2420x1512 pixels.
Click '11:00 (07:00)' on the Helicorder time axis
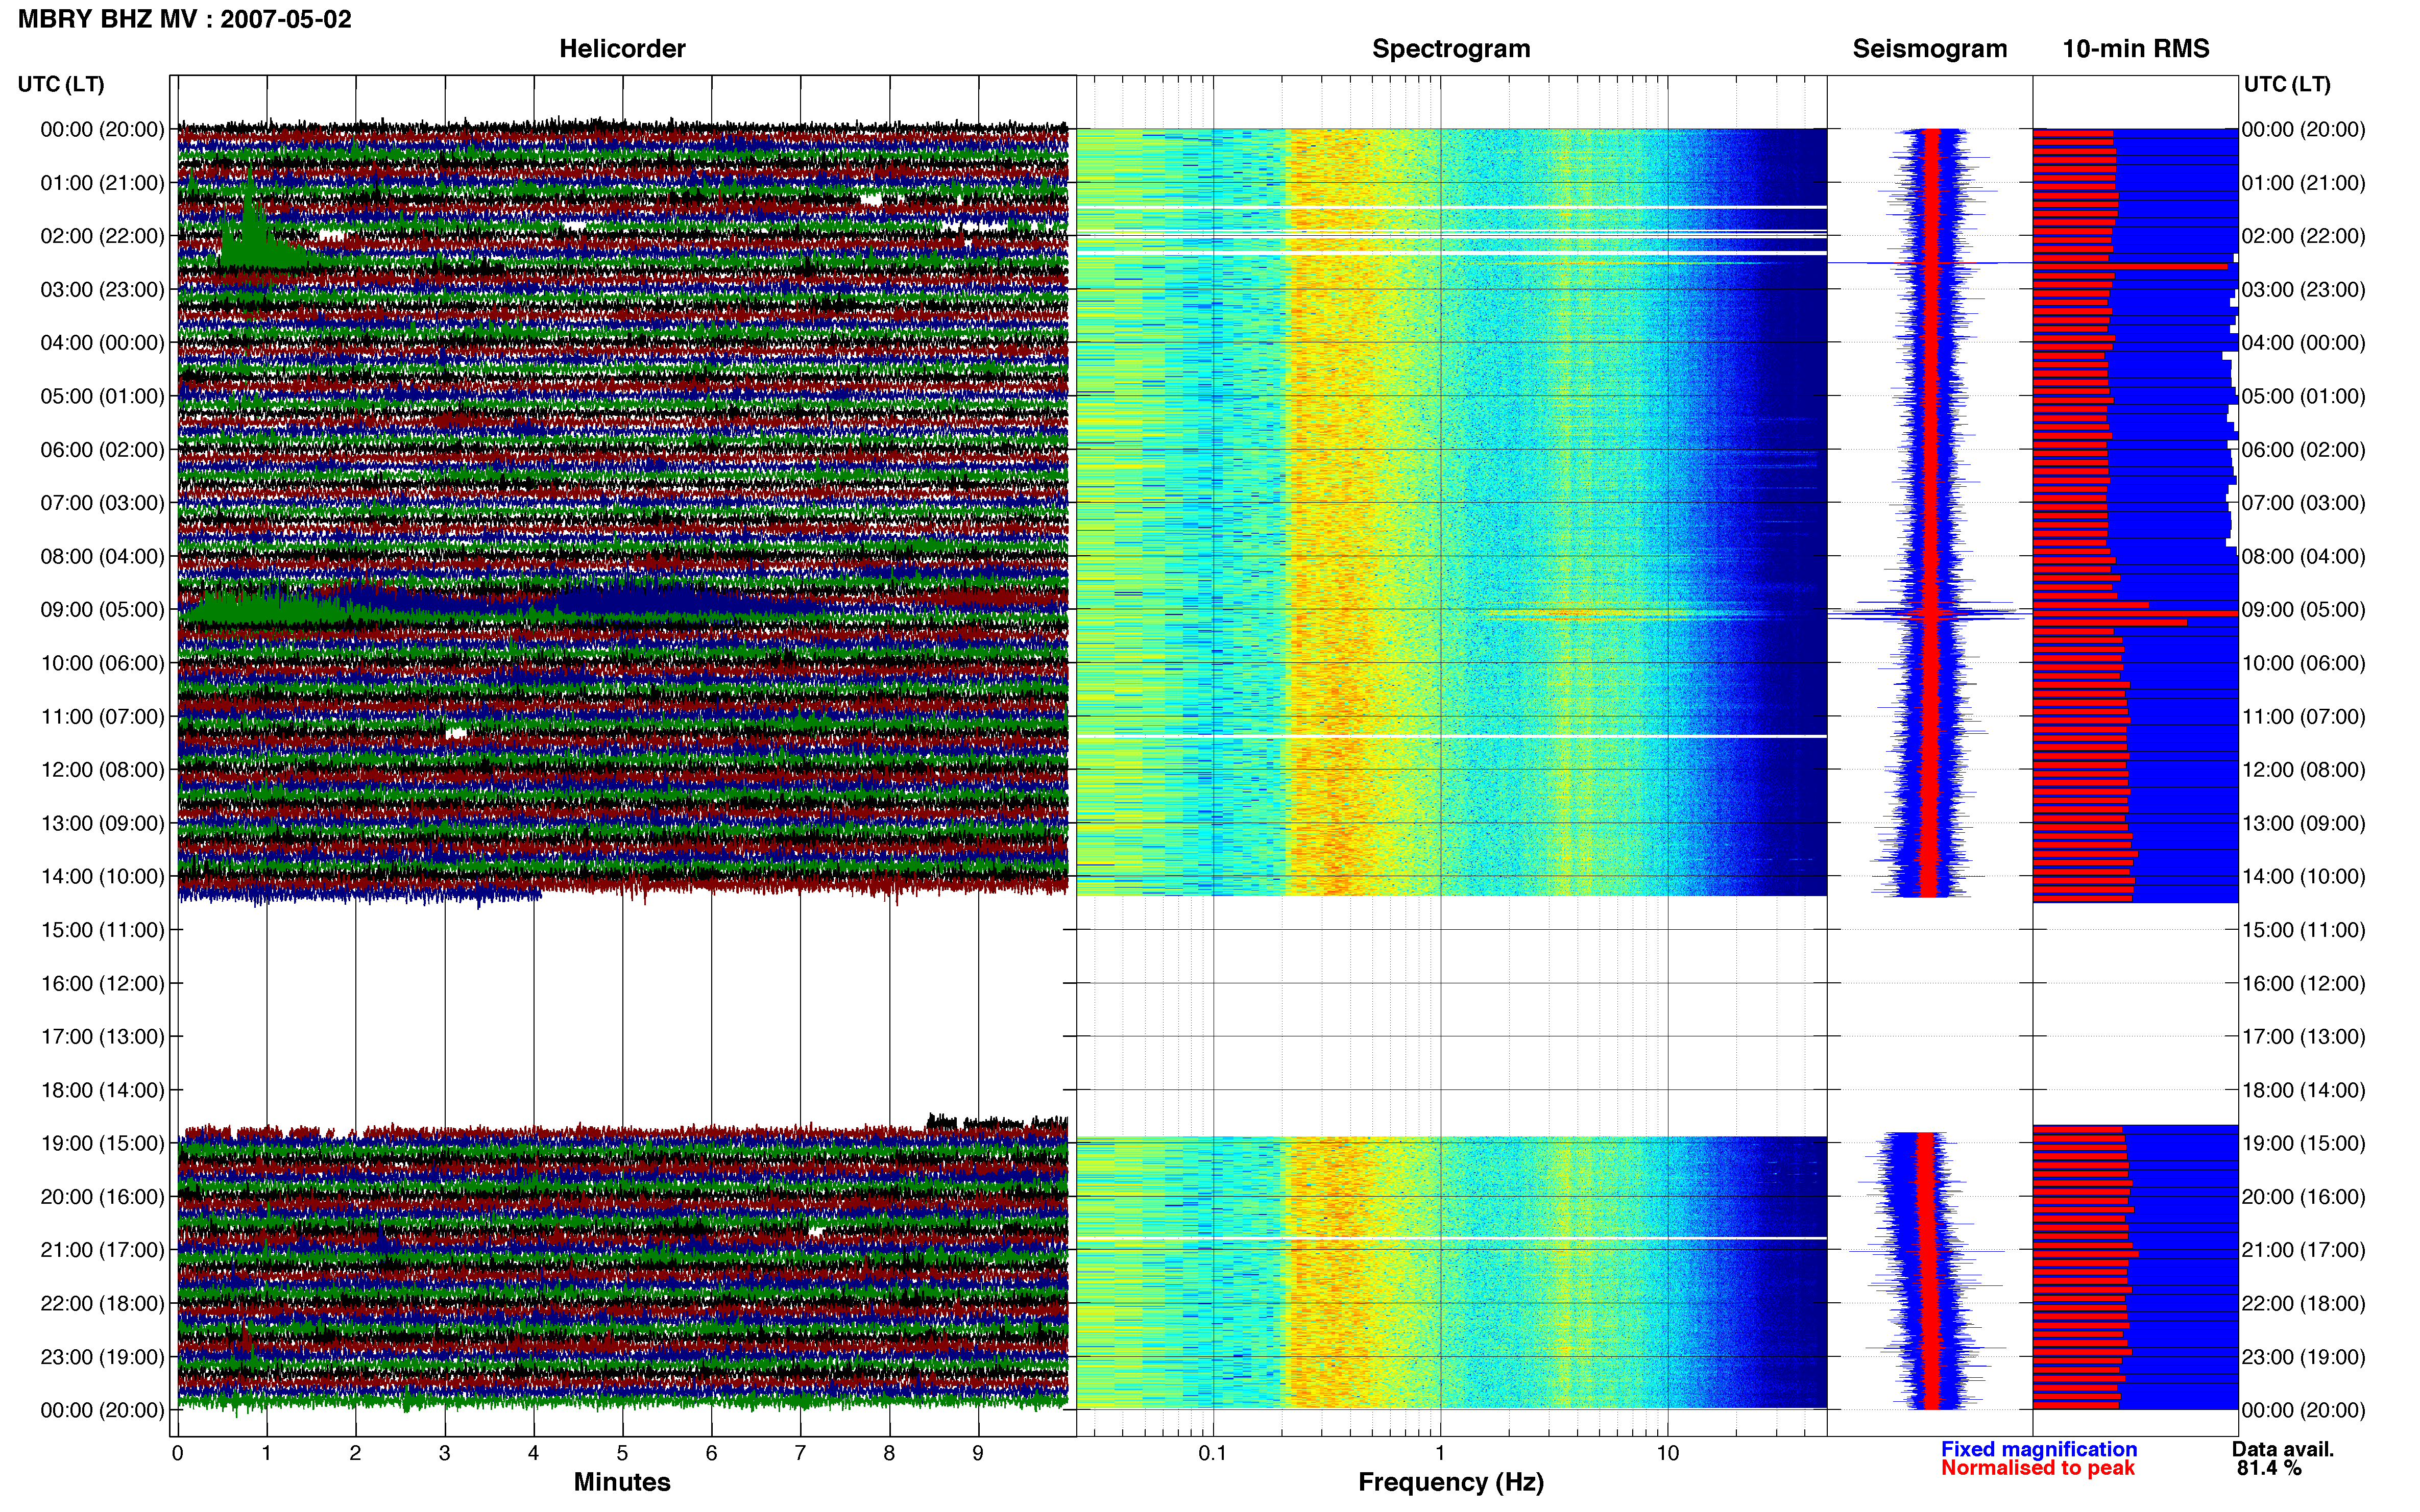[102, 717]
